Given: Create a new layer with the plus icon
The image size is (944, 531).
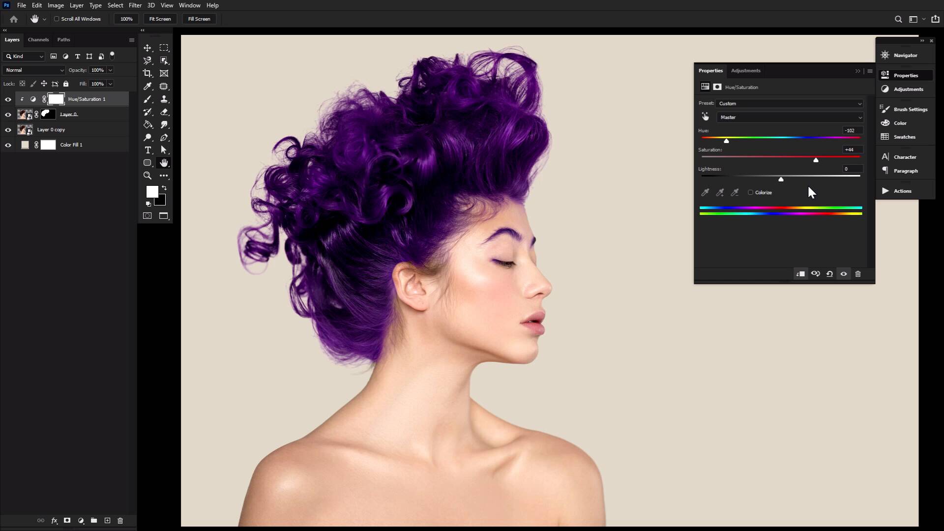Looking at the screenshot, I should pyautogui.click(x=107, y=521).
